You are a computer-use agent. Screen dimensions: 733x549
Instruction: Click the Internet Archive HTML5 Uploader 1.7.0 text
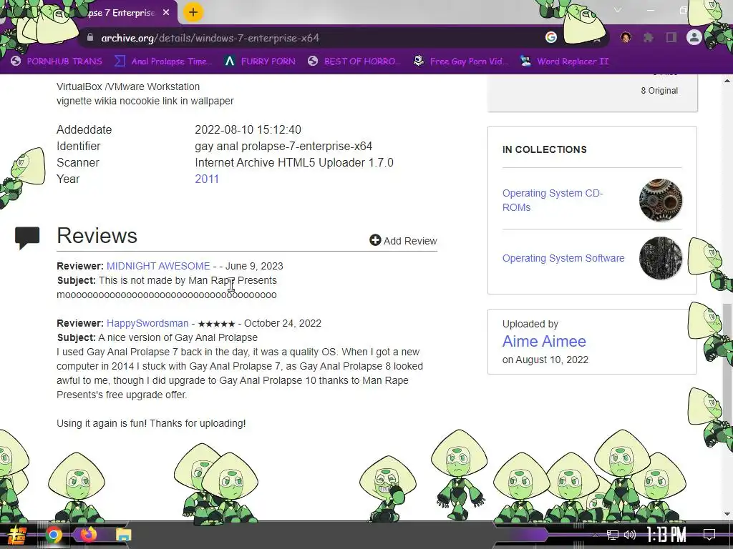pyautogui.click(x=294, y=163)
